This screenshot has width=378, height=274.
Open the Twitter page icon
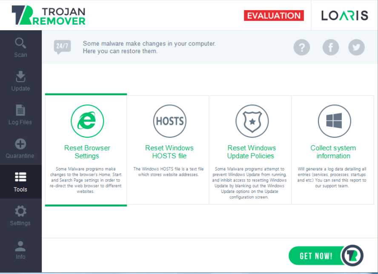click(356, 47)
